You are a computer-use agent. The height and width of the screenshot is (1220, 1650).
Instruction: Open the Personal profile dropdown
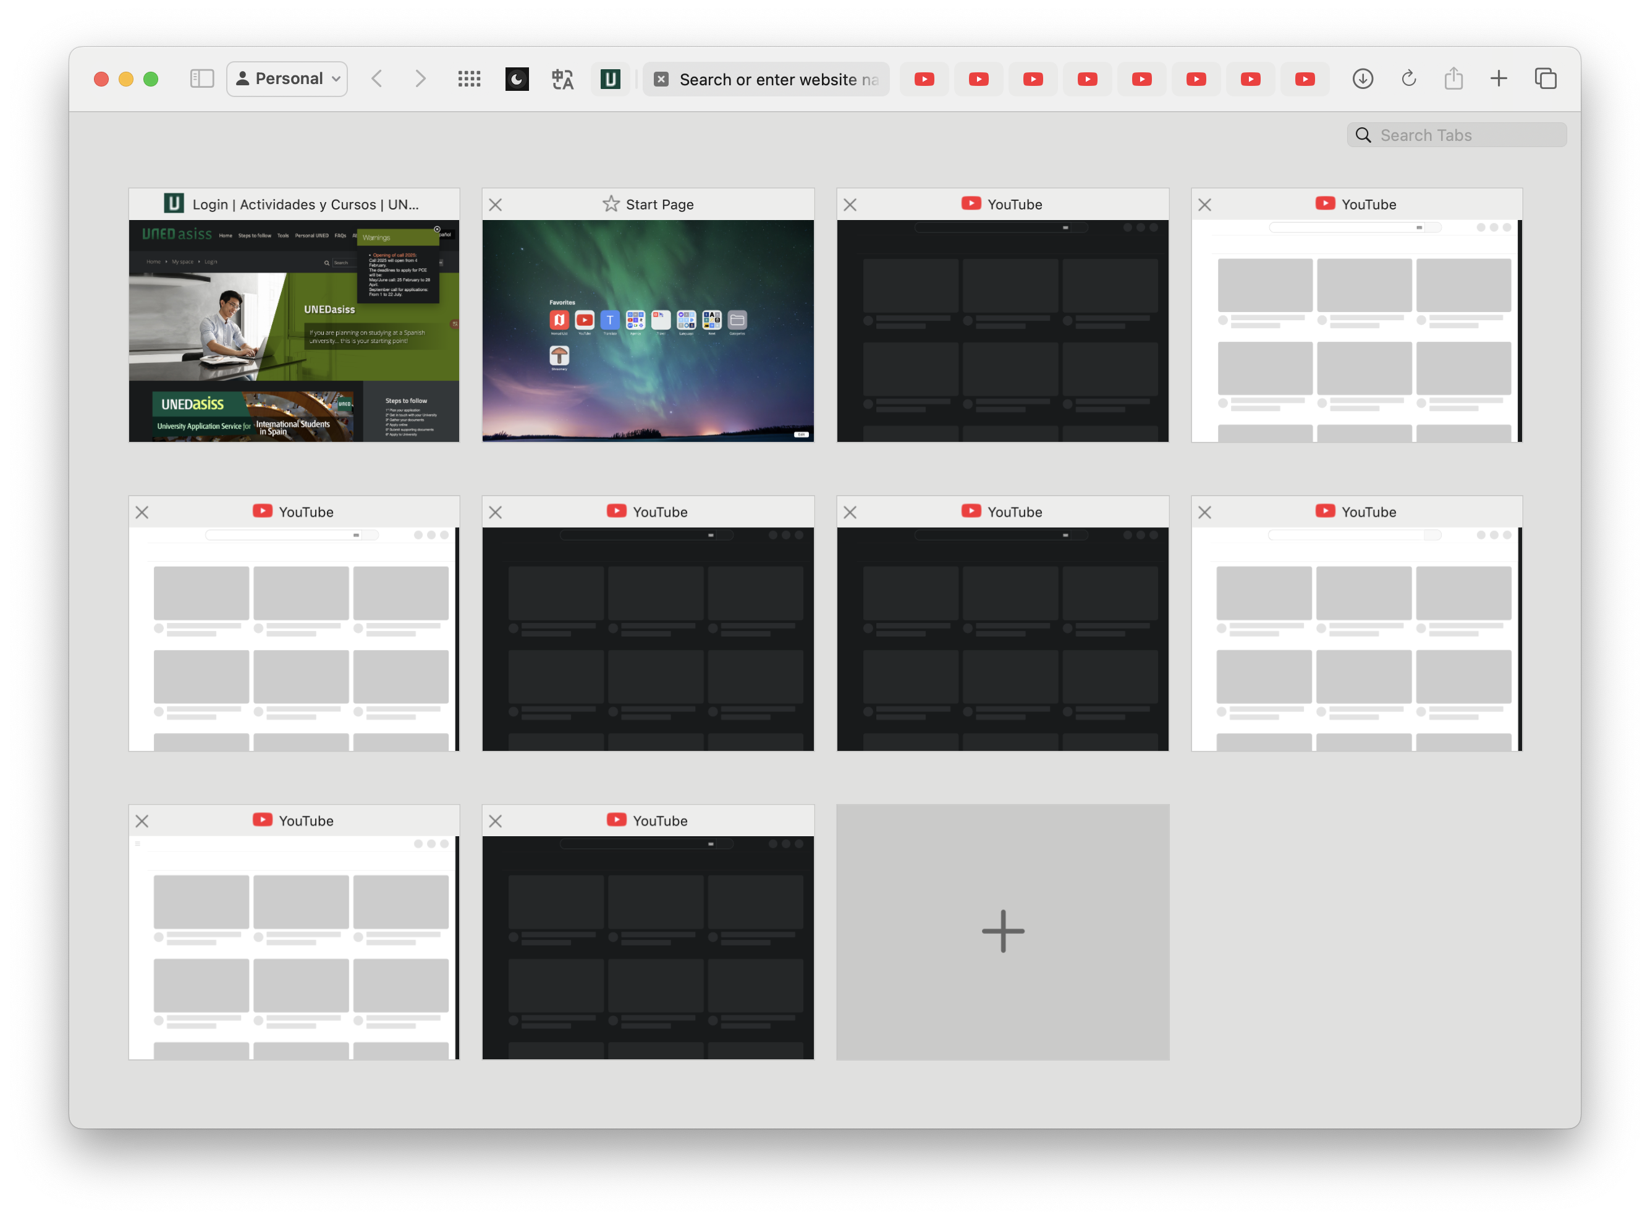point(287,78)
